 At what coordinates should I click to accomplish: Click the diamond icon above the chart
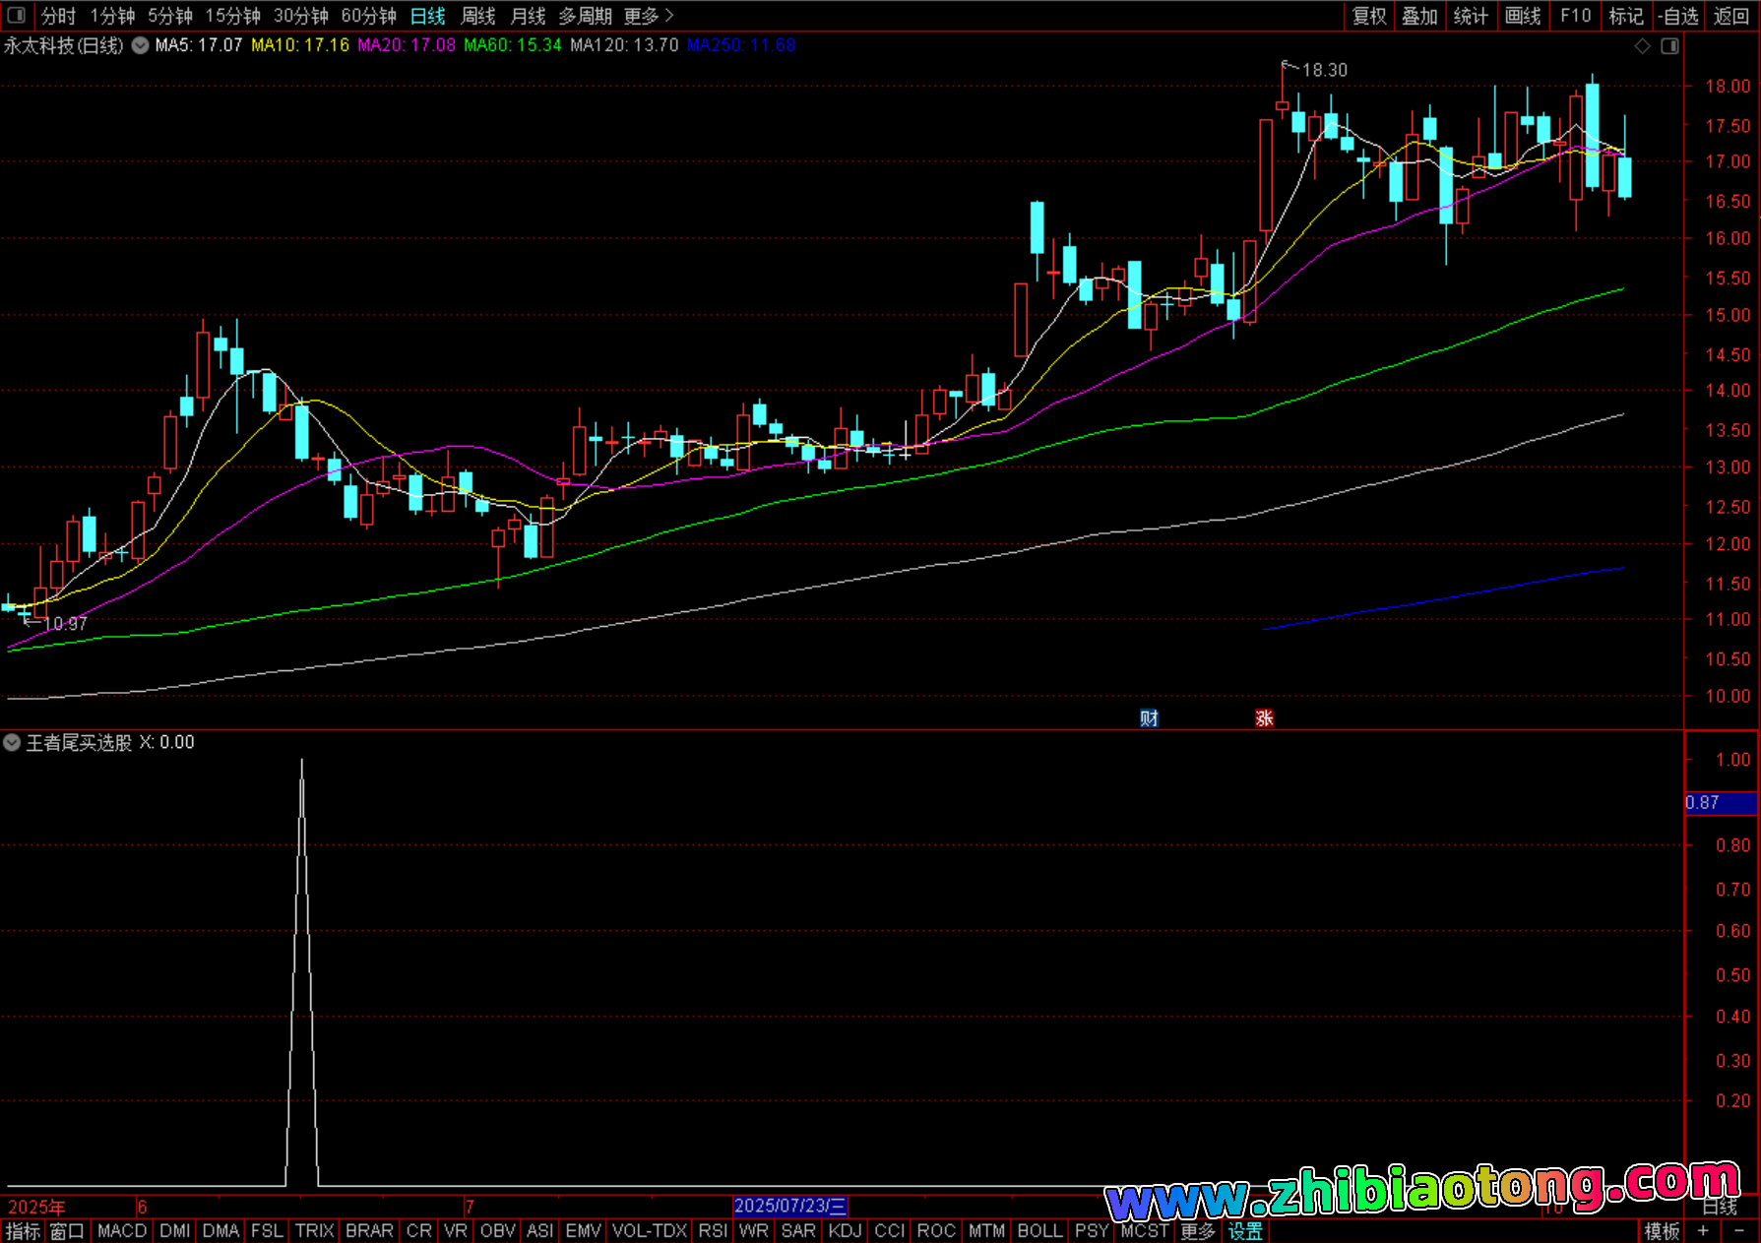[x=1642, y=46]
